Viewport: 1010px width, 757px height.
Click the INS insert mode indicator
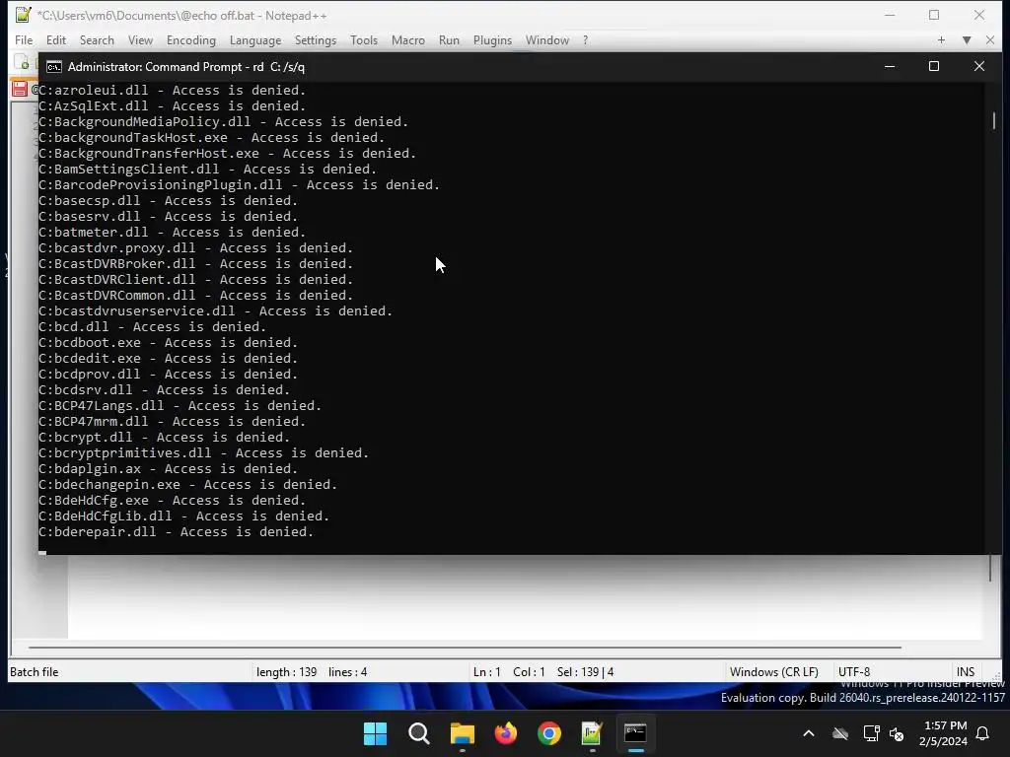pos(965,671)
